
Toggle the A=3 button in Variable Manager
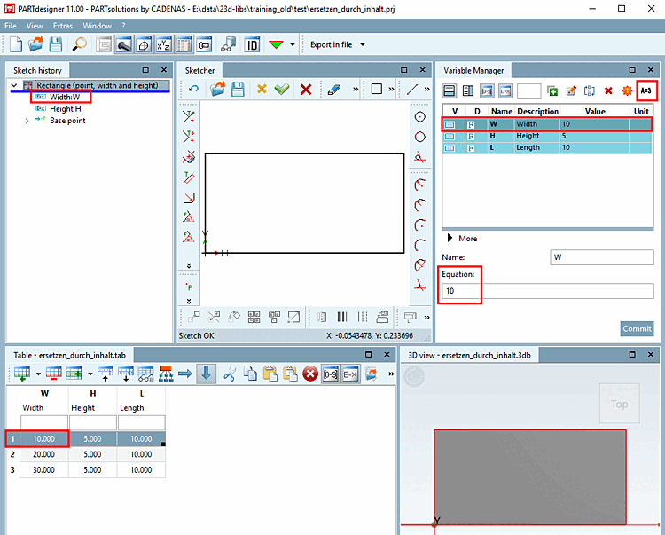(646, 90)
